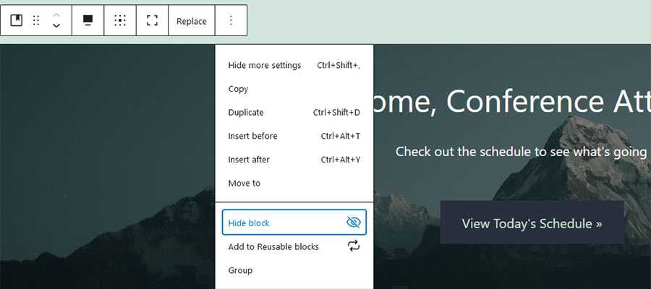Toggle full height icon

click(x=152, y=21)
